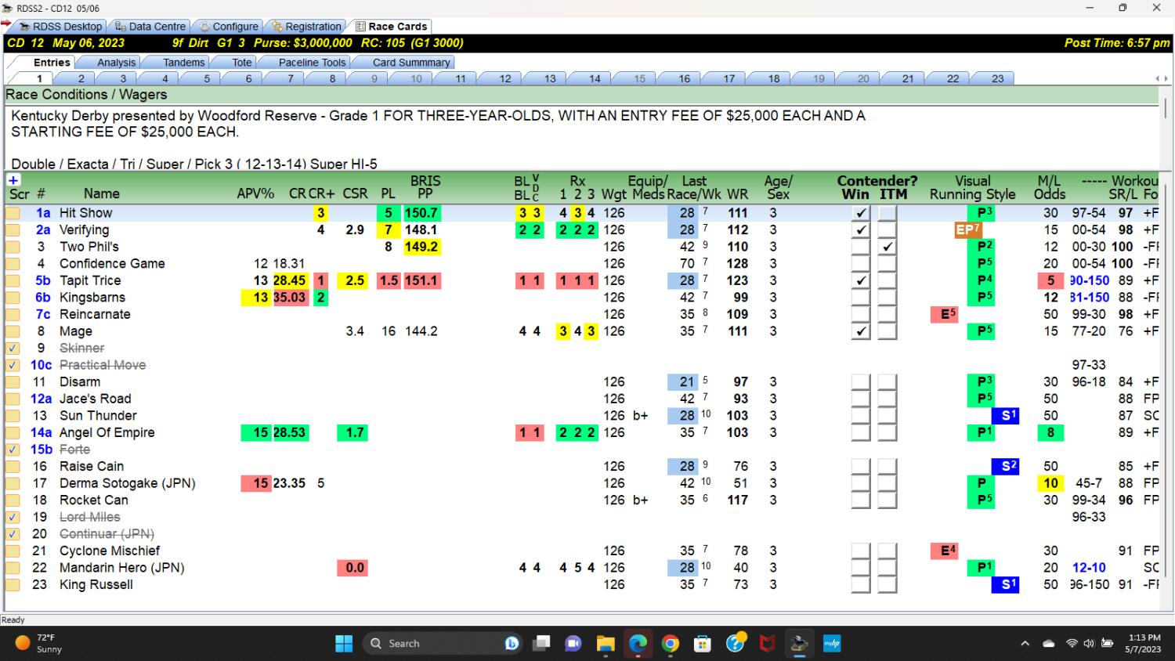Click the P1 badge for Mandarin Hero
This screenshot has width=1175, height=661.
981,568
